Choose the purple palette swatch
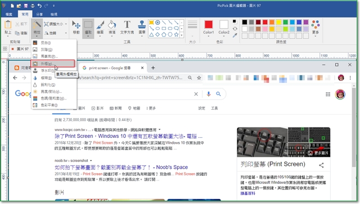 [306, 22]
